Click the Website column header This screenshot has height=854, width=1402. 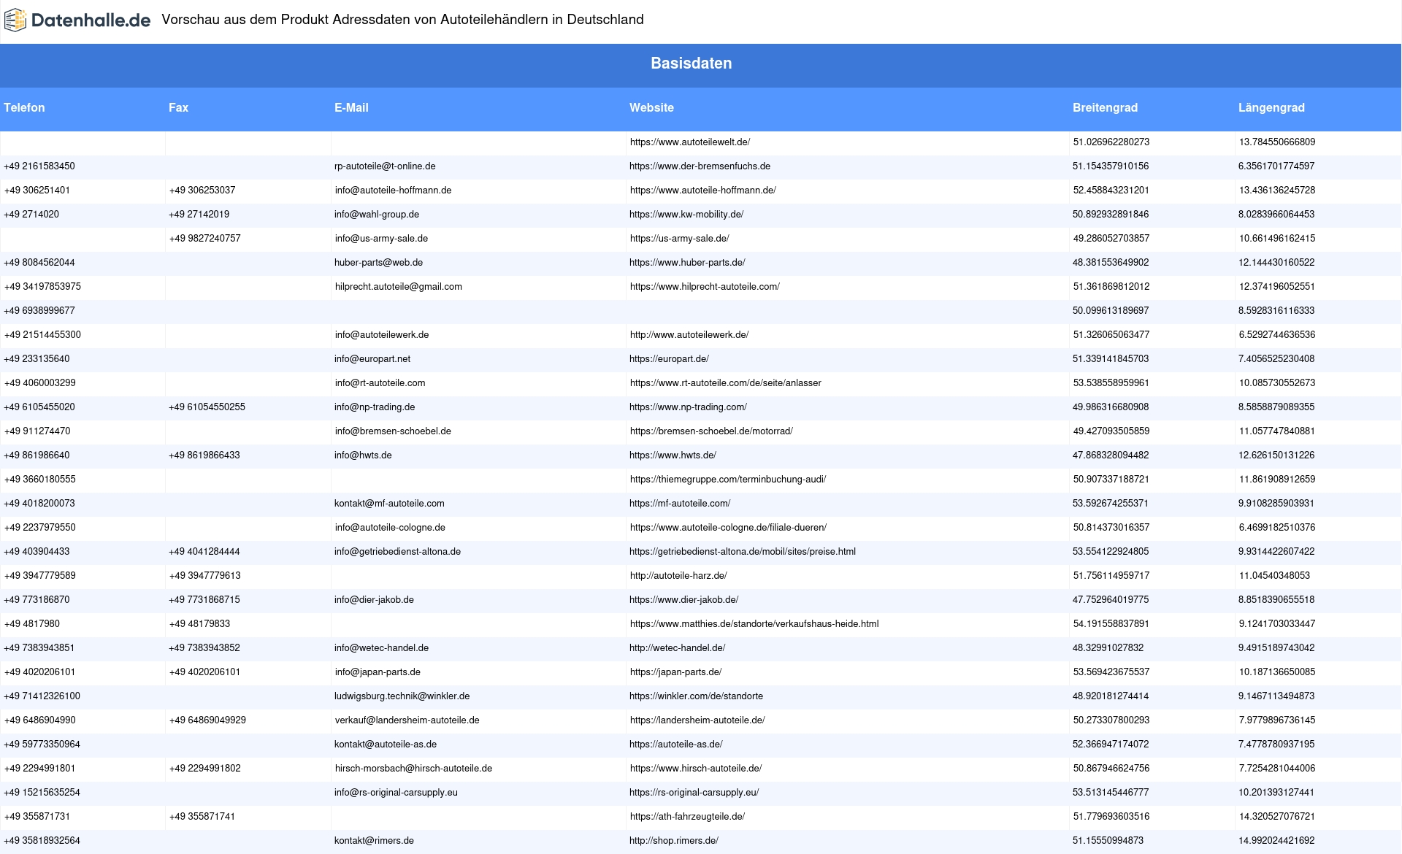(651, 107)
